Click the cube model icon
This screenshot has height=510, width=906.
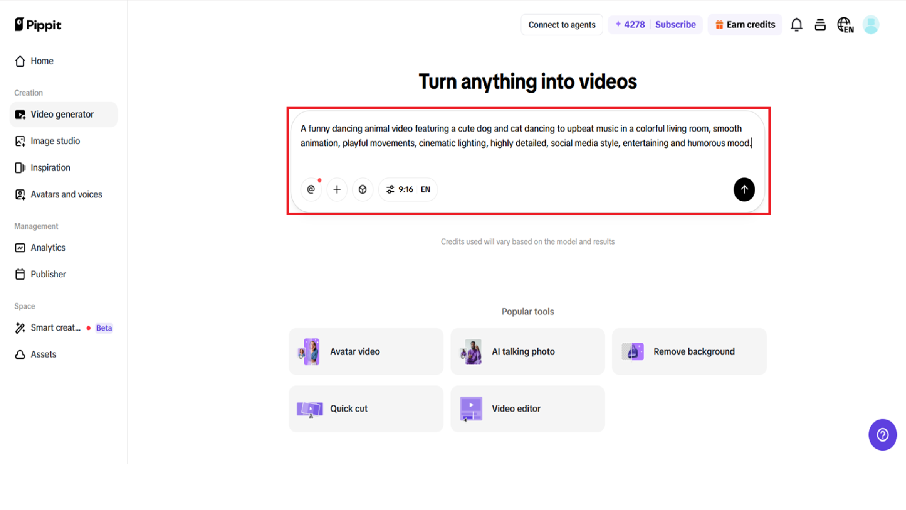(x=362, y=190)
